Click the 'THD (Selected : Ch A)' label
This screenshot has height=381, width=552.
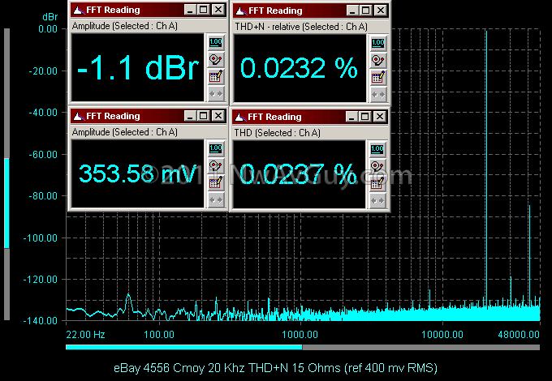coord(278,133)
